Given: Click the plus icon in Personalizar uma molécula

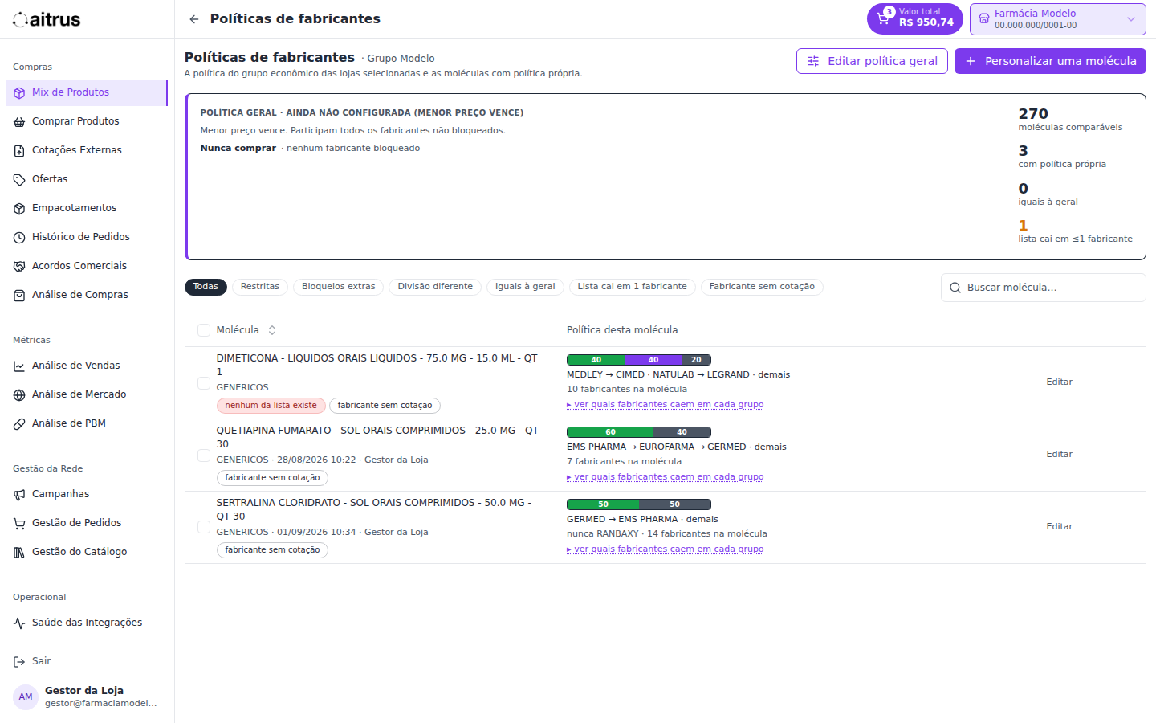Looking at the screenshot, I should [x=971, y=61].
